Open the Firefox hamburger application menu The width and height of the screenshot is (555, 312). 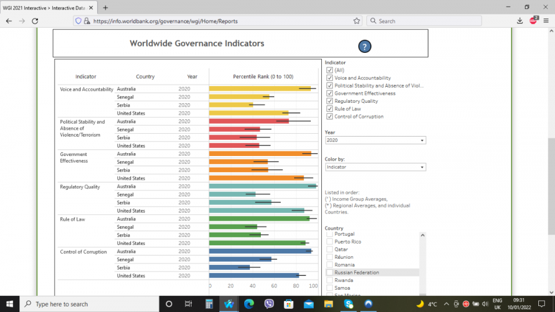pyautogui.click(x=546, y=21)
